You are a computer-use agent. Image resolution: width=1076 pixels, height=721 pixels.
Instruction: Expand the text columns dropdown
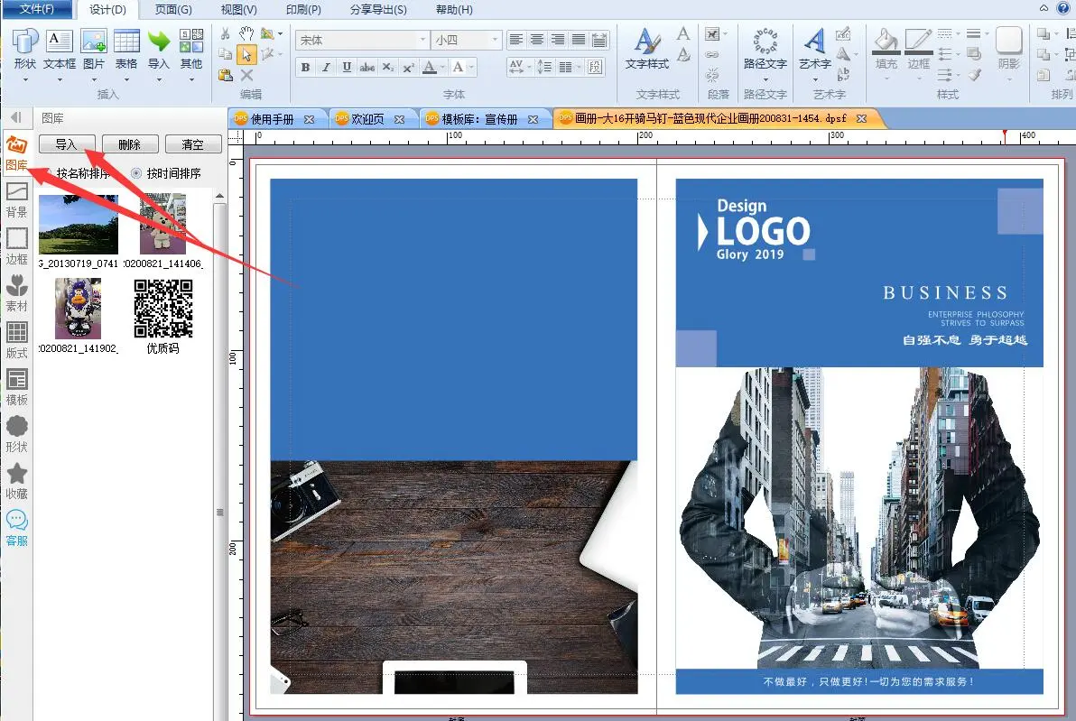(580, 67)
